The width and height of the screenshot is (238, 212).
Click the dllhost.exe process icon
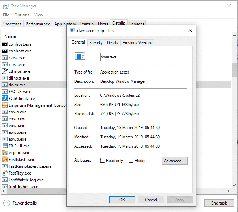(x=5, y=78)
